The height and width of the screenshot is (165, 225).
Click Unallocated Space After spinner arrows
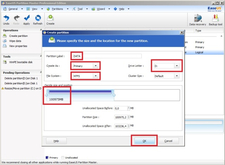[x=129, y=126]
